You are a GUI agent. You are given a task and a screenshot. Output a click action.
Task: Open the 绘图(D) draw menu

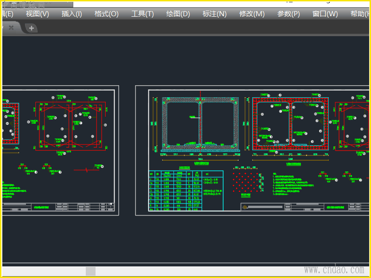point(178,14)
